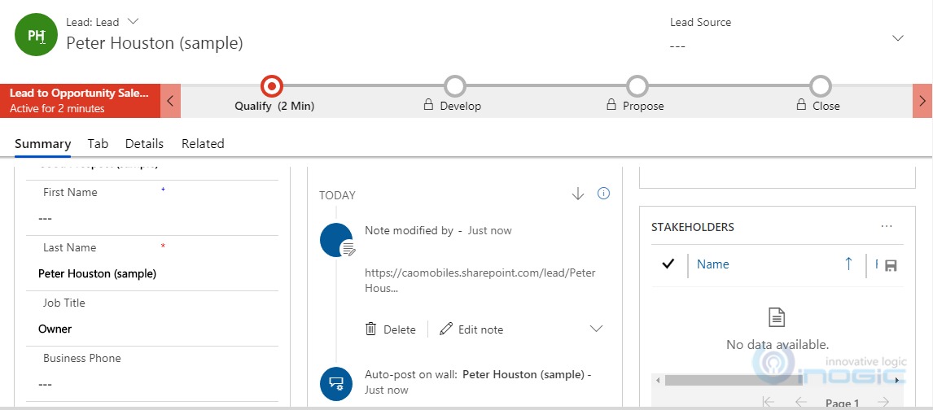Click the Auto-post wall icon
The image size is (933, 410).
coord(337,384)
